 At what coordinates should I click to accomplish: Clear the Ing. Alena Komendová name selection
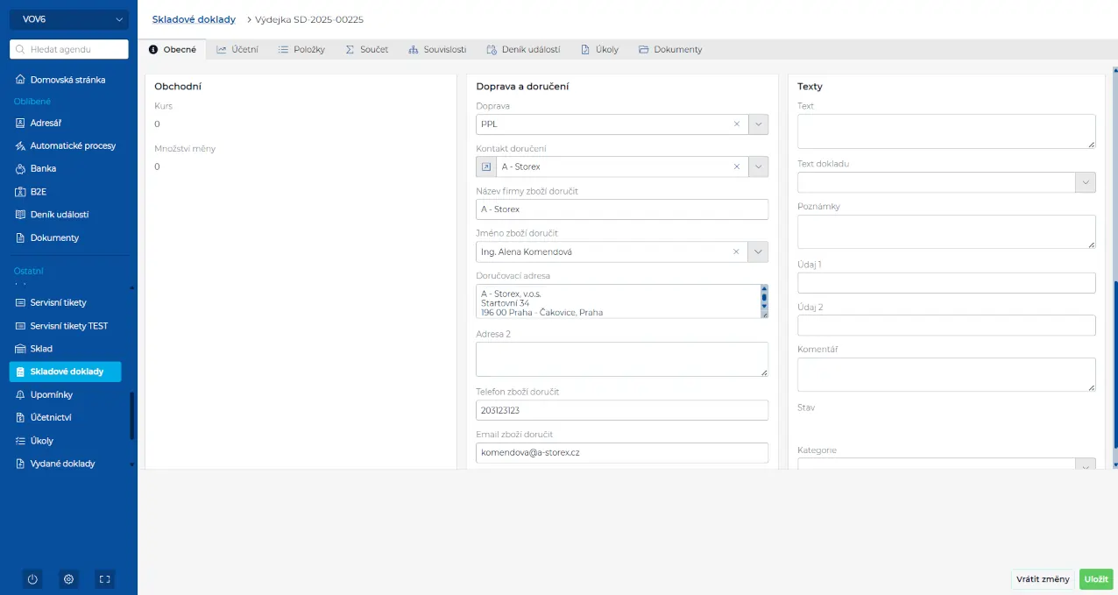[737, 252]
